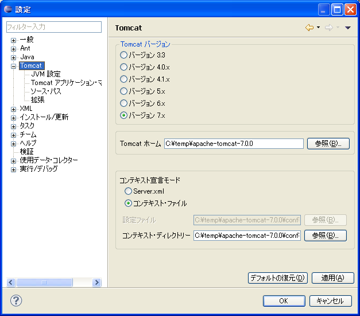Select JVM 設定 under Tomcat

tap(46, 74)
